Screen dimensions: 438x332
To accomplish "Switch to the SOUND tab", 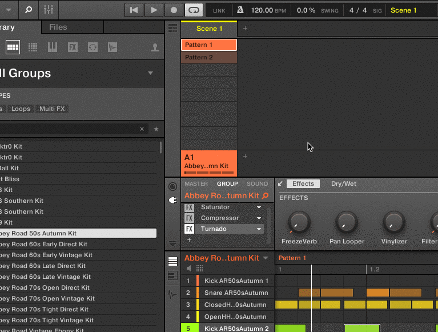I will [x=258, y=184].
